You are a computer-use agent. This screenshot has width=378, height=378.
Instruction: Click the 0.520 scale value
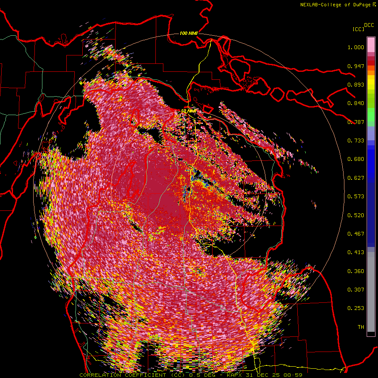point(356,215)
